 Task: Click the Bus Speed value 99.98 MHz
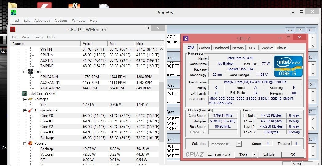[223, 127]
